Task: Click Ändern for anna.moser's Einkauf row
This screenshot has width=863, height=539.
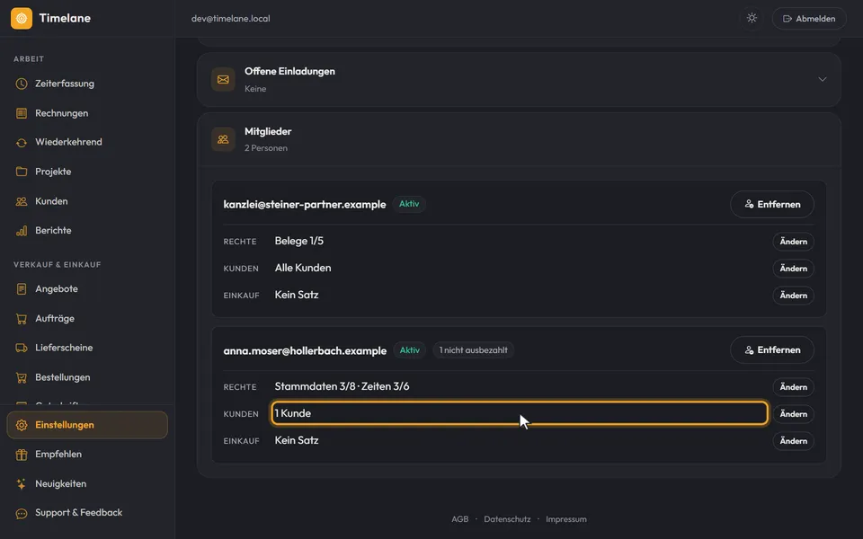Action: (793, 441)
